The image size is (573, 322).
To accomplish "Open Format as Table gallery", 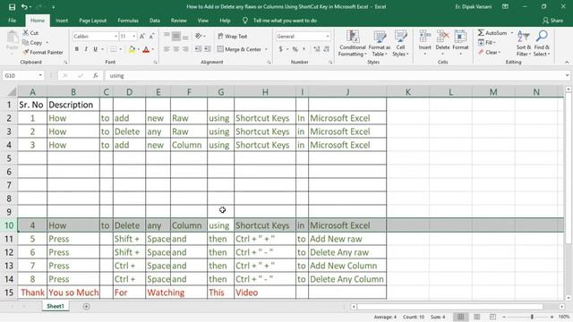I will pyautogui.click(x=380, y=44).
